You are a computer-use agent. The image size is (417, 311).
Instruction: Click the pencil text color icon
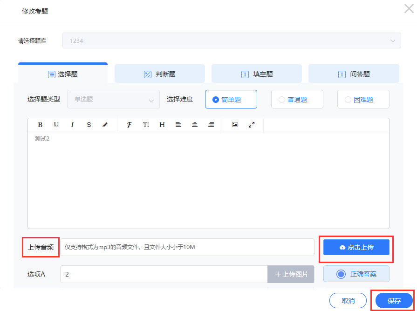105,125
